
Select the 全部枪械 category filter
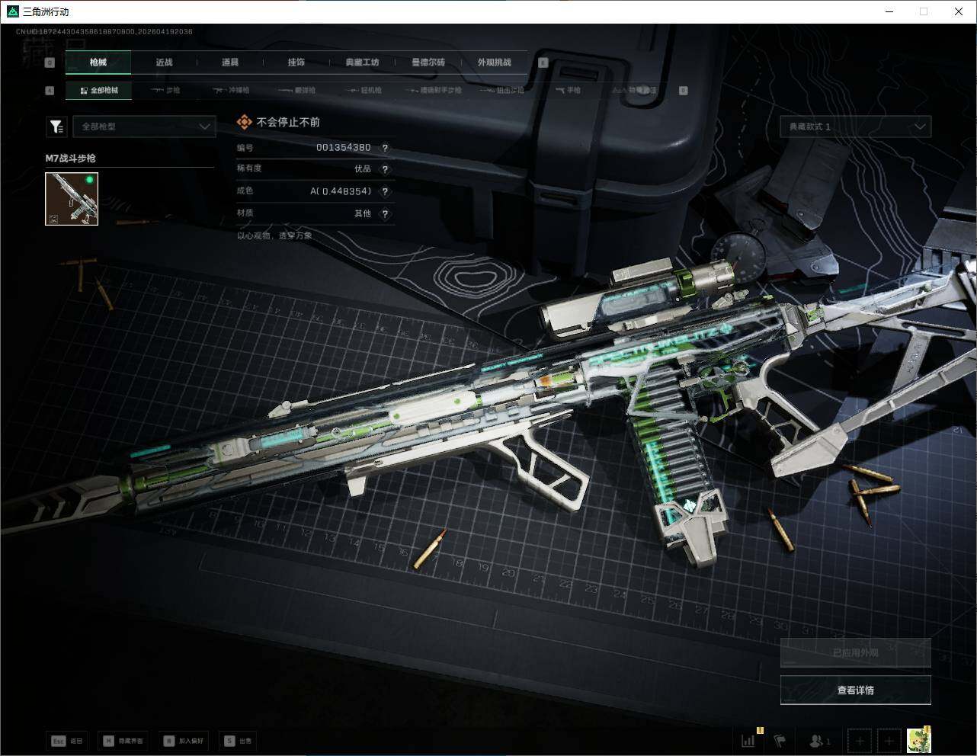point(99,90)
